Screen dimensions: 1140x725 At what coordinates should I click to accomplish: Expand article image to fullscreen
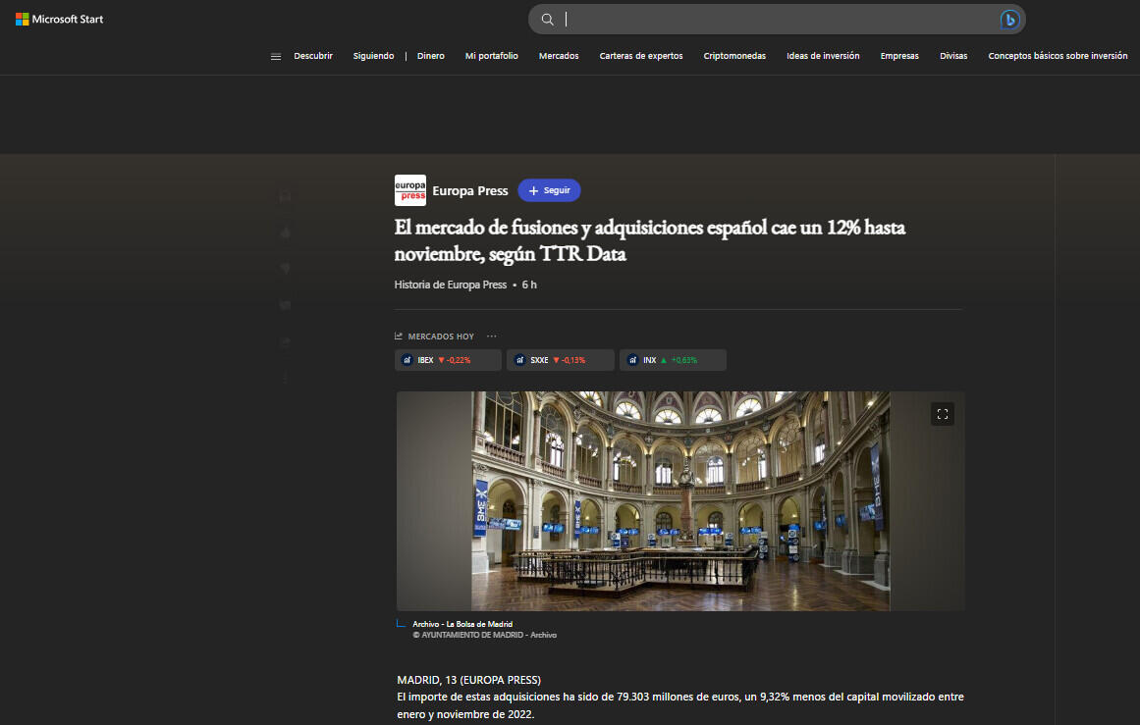(942, 414)
